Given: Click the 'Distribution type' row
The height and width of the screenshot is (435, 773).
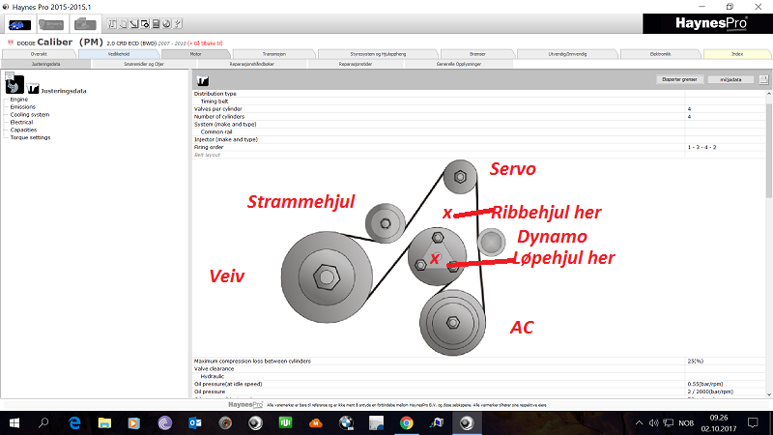Looking at the screenshot, I should tap(478, 94).
